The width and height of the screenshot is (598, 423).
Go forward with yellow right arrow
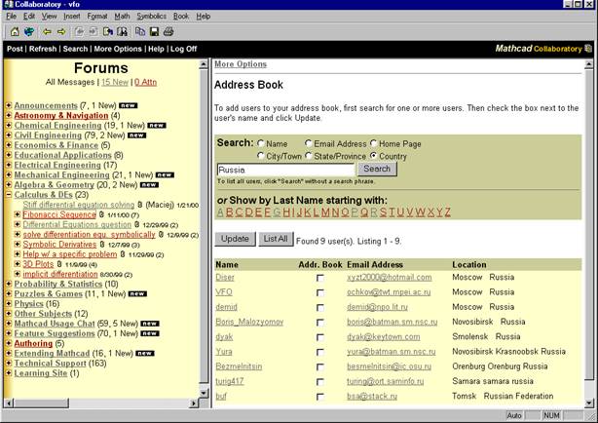pyautogui.click(x=61, y=32)
